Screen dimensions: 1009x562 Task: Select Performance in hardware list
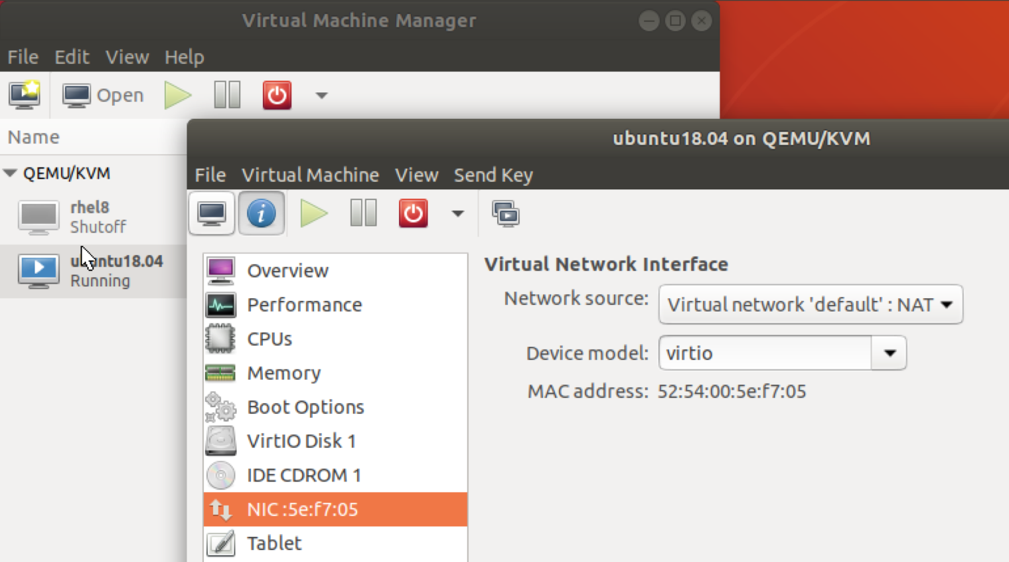pos(335,305)
